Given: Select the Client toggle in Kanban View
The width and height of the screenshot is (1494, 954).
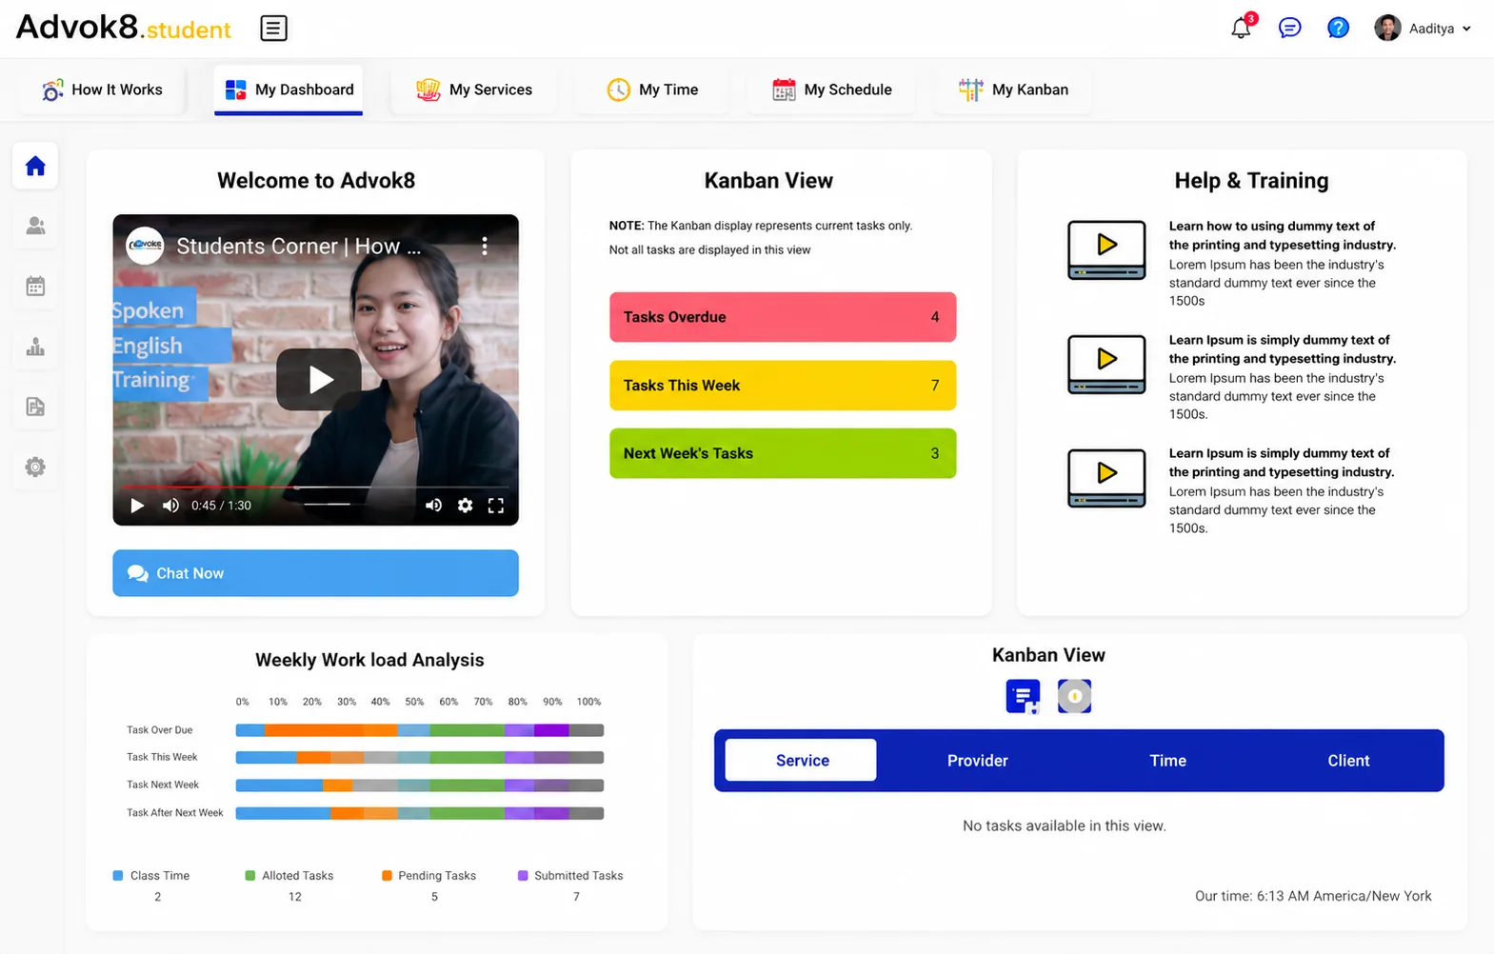Looking at the screenshot, I should tap(1348, 760).
